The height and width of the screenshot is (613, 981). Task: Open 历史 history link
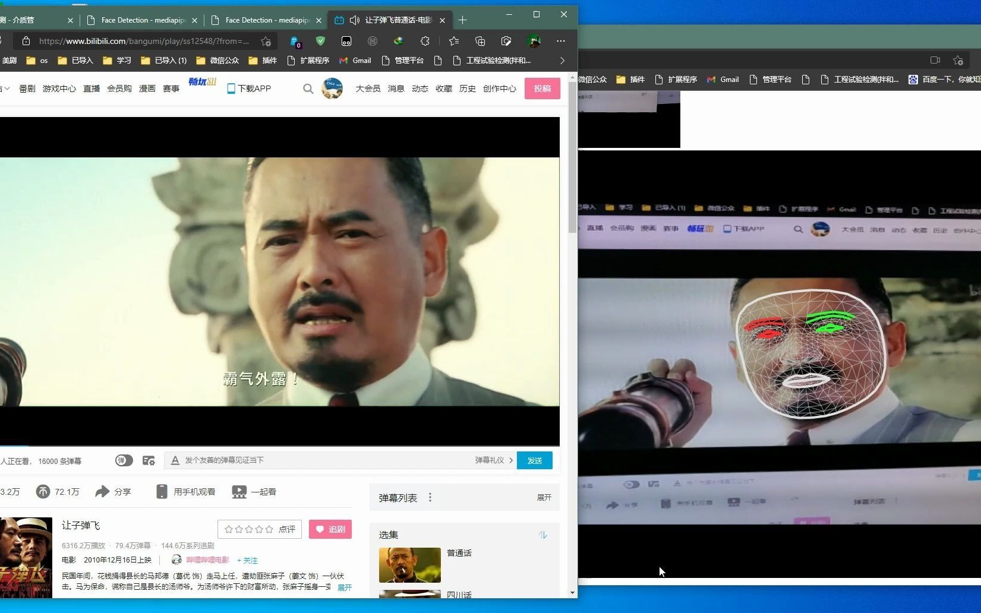[467, 89]
